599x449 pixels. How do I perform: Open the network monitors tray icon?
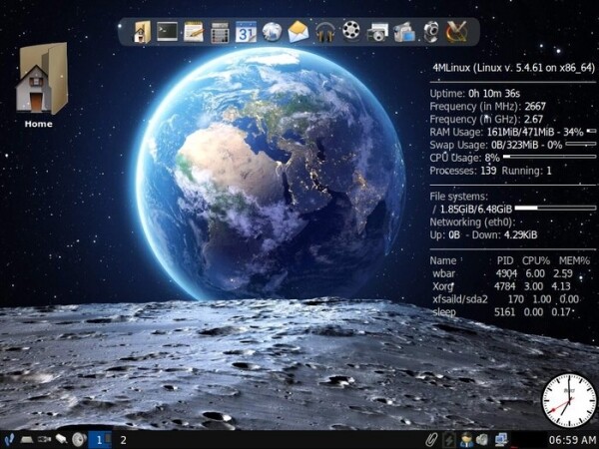(x=502, y=439)
